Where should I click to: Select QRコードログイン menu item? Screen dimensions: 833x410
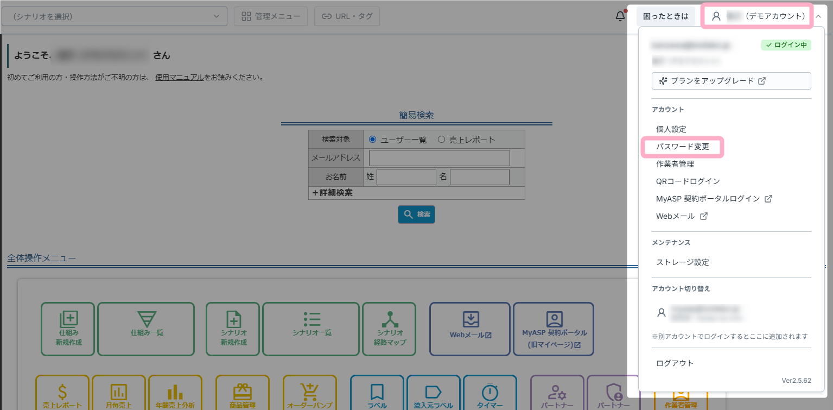coord(688,181)
